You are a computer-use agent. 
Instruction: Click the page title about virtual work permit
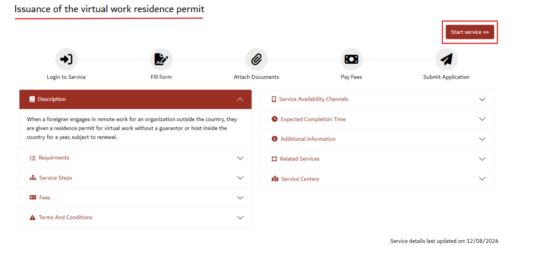tap(109, 9)
